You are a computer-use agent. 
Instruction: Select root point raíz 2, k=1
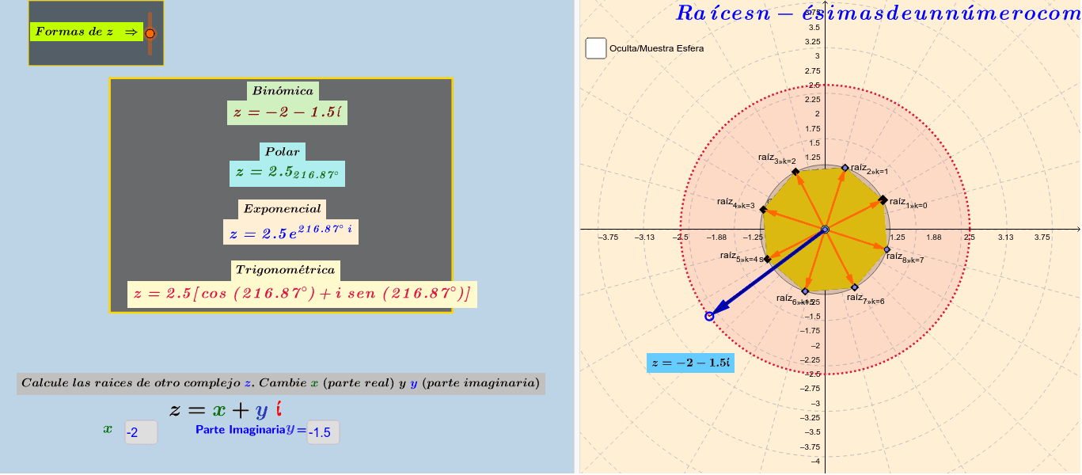pos(845,168)
